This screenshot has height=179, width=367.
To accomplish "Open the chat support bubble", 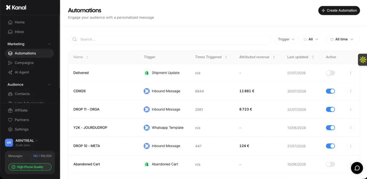I will (357, 168).
